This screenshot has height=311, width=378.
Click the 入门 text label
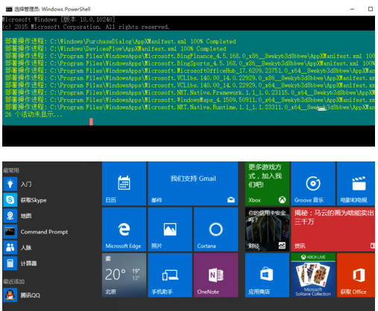tap(26, 184)
